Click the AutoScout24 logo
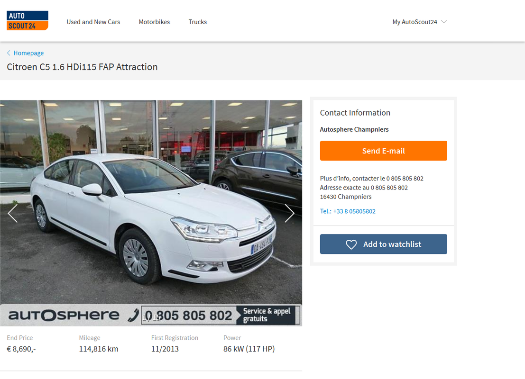 28,20
